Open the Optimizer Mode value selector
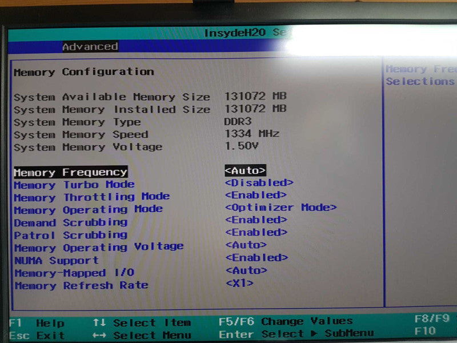The height and width of the screenshot is (343, 457). tap(280, 208)
